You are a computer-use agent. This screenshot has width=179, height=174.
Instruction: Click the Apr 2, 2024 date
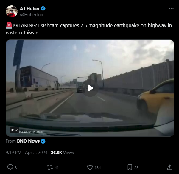tap(36, 153)
